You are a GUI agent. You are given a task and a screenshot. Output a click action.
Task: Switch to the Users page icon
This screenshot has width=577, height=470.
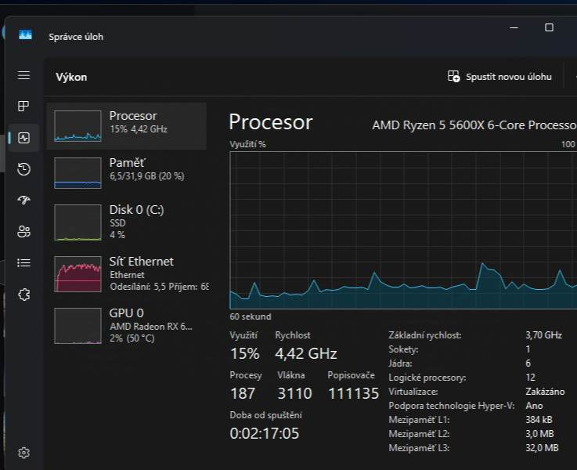23,232
